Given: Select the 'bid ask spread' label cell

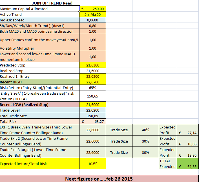Looking at the screenshot, I should 39,20.
